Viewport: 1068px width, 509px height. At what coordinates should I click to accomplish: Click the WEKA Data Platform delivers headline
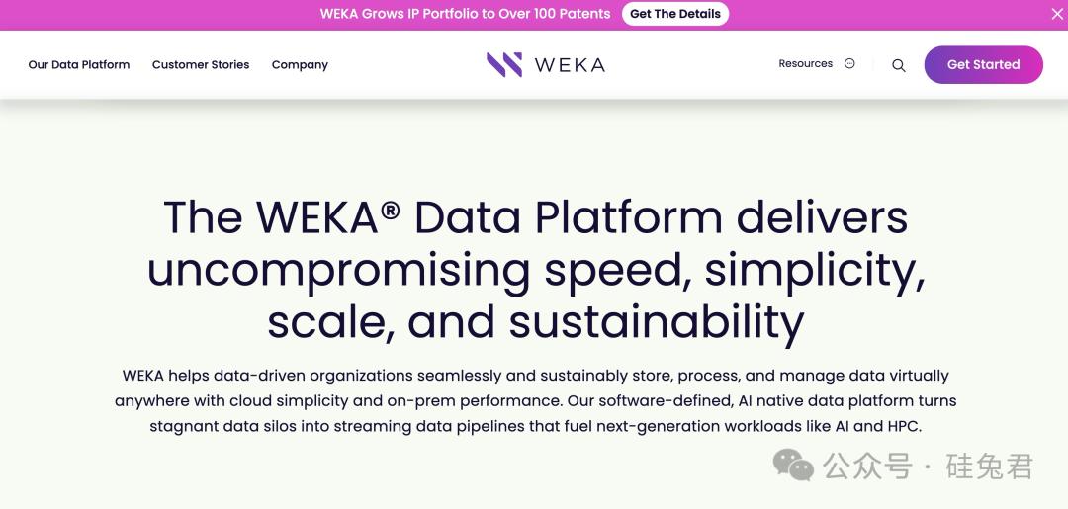click(x=535, y=216)
